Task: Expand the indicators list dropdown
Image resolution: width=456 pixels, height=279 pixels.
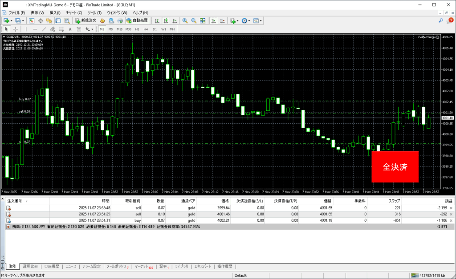Action: [238, 20]
